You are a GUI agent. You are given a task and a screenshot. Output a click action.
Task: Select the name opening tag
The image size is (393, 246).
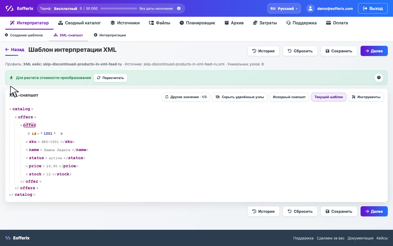[x=34, y=150]
